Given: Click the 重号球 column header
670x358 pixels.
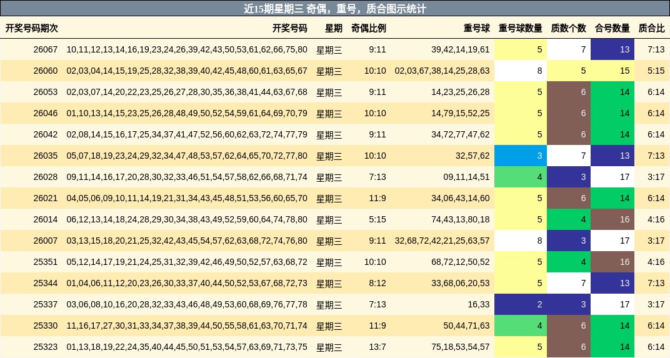Looking at the screenshot, I should [477, 28].
